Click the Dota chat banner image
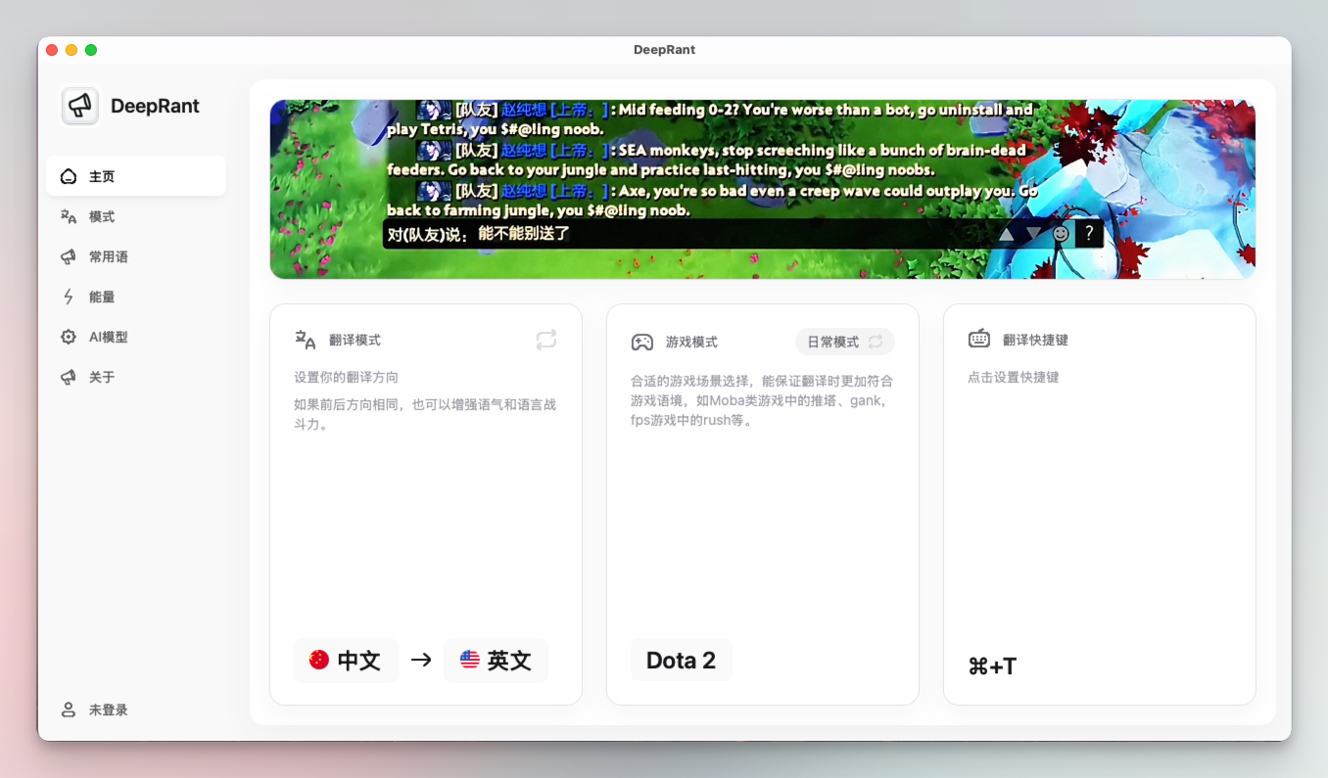 pyautogui.click(x=762, y=189)
